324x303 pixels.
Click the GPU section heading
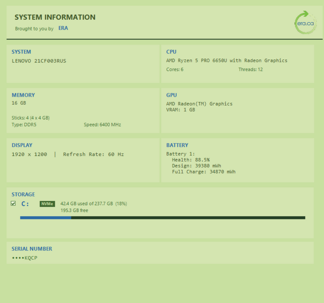[x=172, y=95]
